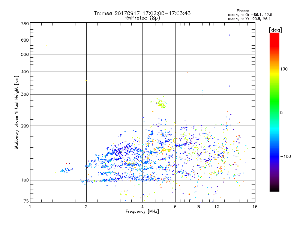Click the yellow-green echo cluster near 5 MHz

tap(161, 103)
